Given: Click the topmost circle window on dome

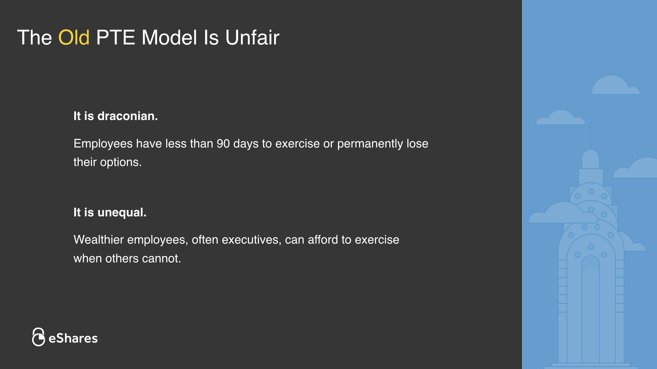Looking at the screenshot, I should [591, 191].
